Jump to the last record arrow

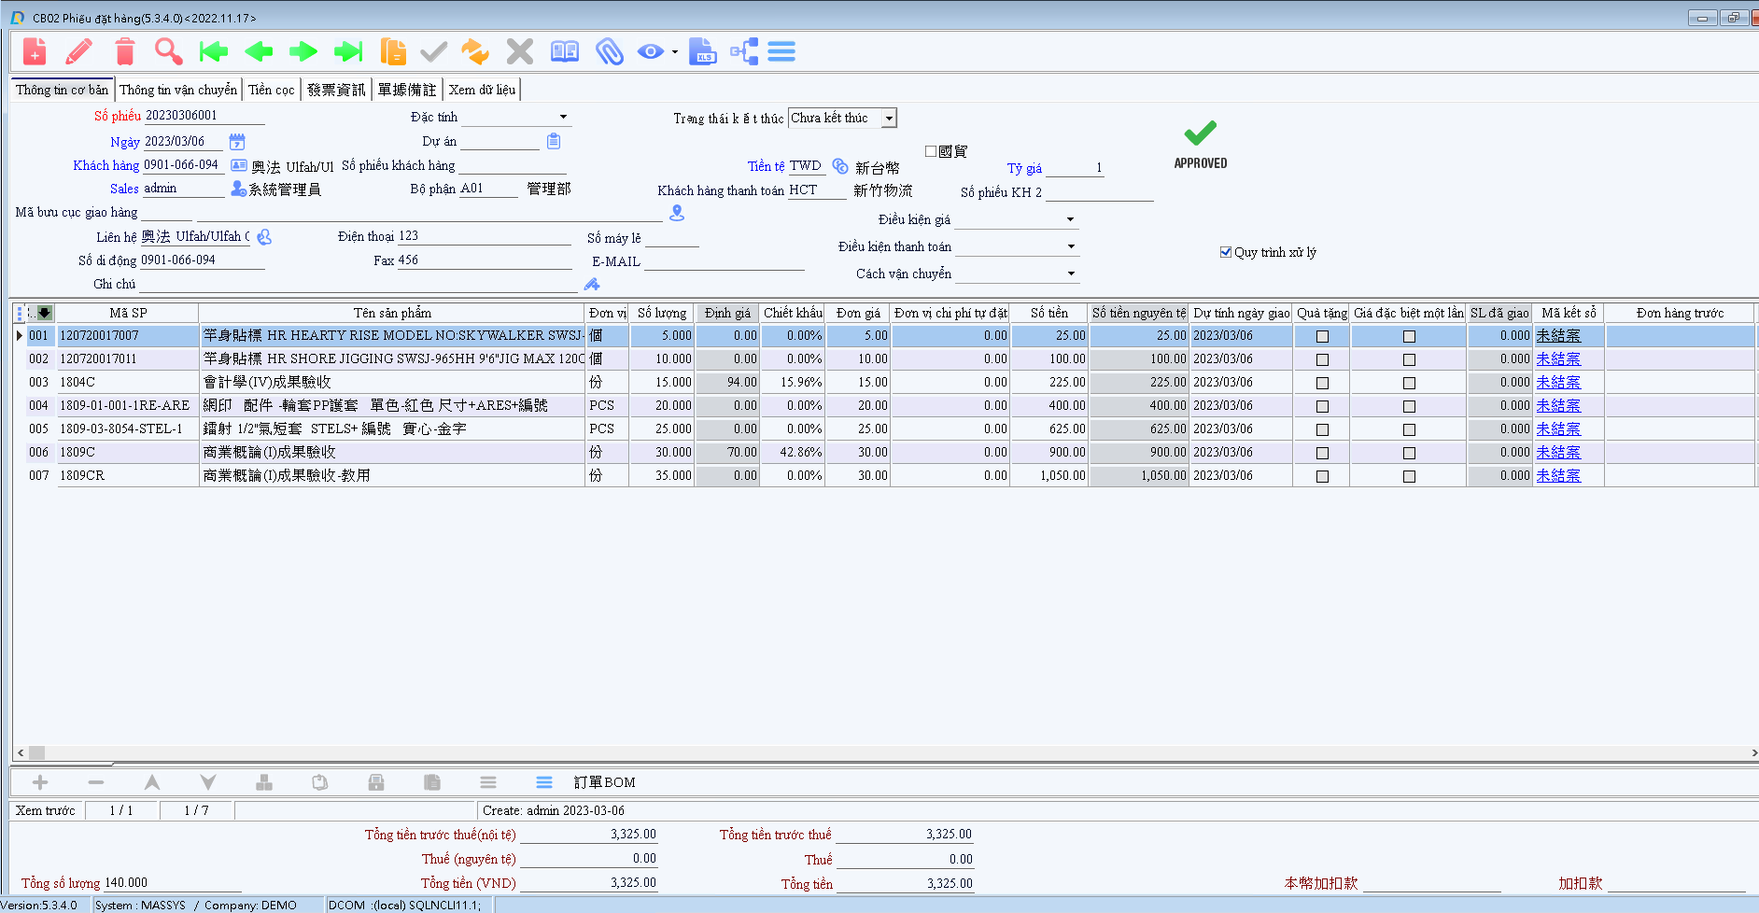coord(348,51)
